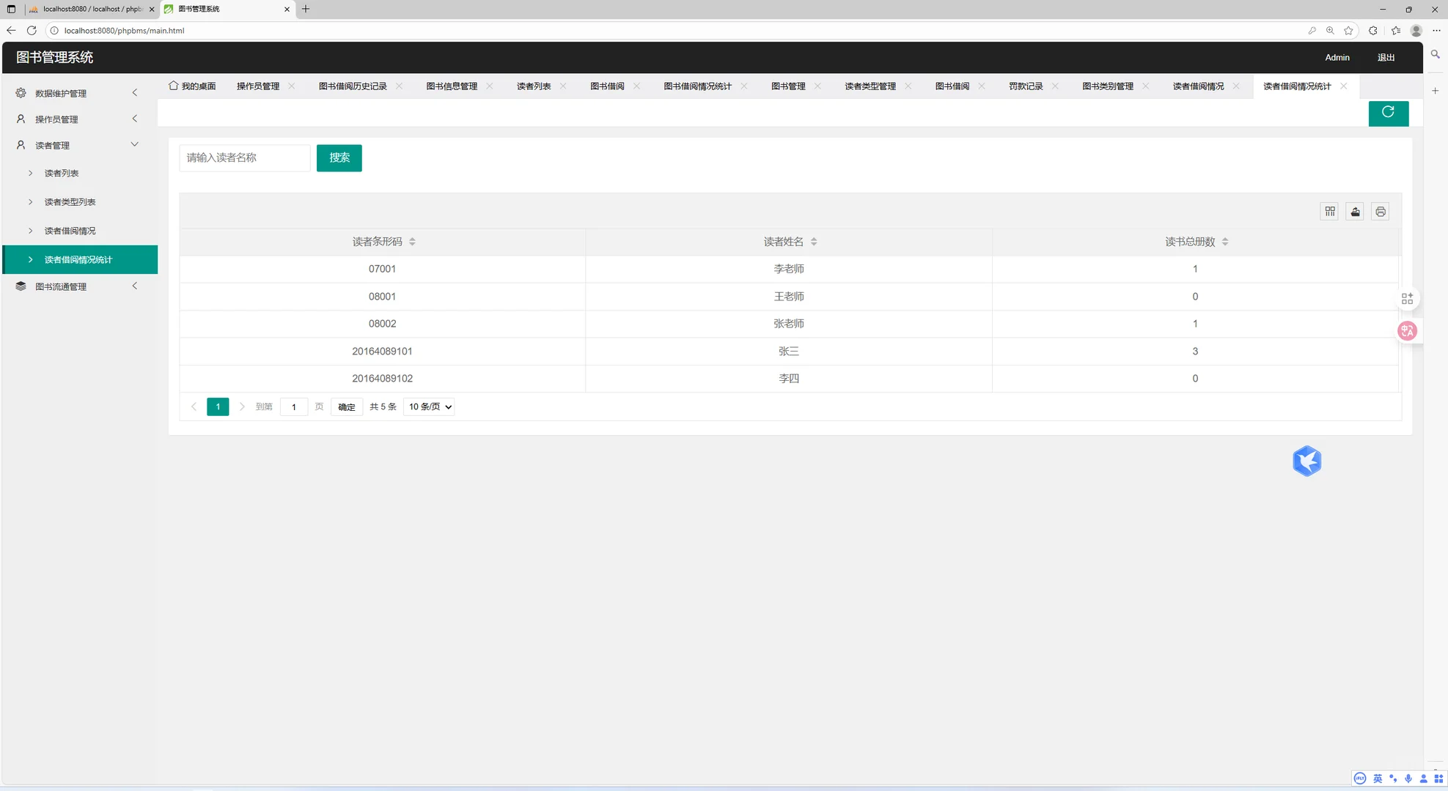Click the 操作员管理 person icon in sidebar
The height and width of the screenshot is (791, 1448).
click(20, 119)
